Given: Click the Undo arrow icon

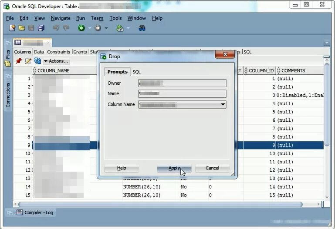Looking at the screenshot, I should coord(56,28).
